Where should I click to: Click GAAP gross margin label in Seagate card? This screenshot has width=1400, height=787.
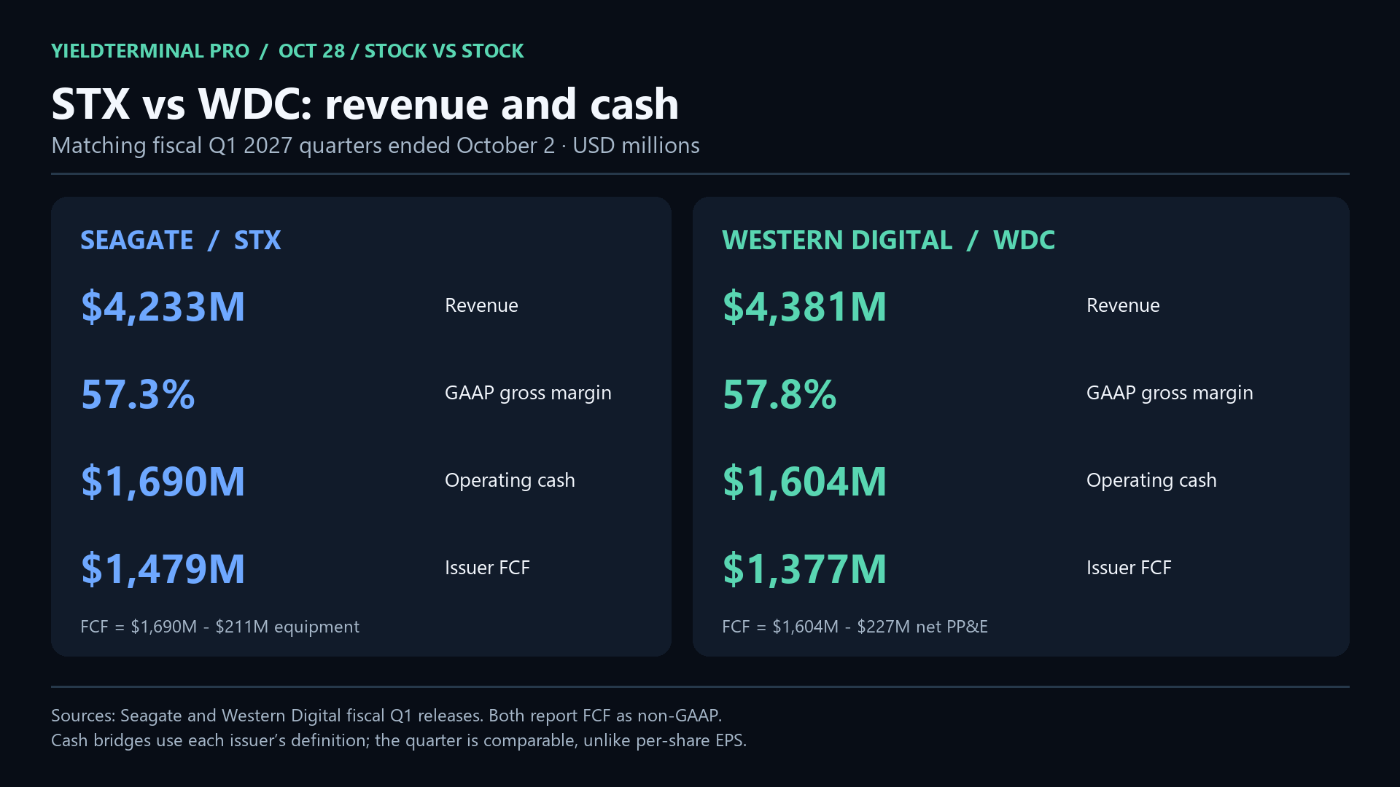click(528, 393)
